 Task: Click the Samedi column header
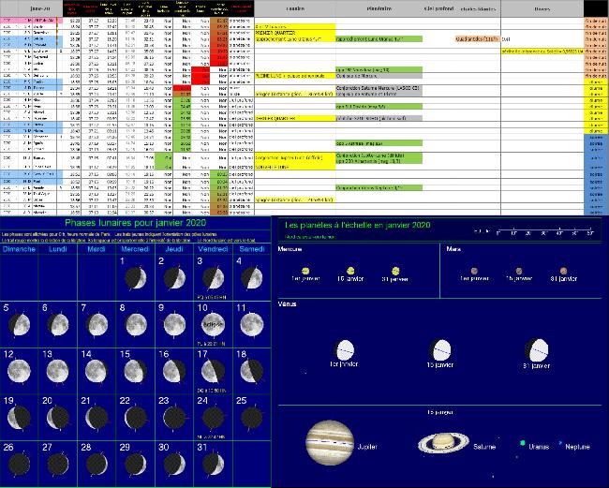tap(252, 249)
